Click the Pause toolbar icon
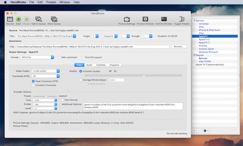Image resolution: width=243 pixels, height=146 pixels. coord(27,19)
